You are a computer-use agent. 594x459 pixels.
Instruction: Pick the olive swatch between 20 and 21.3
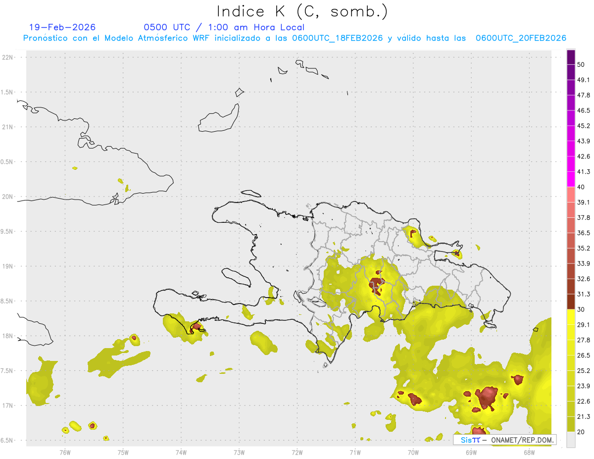tap(571, 424)
